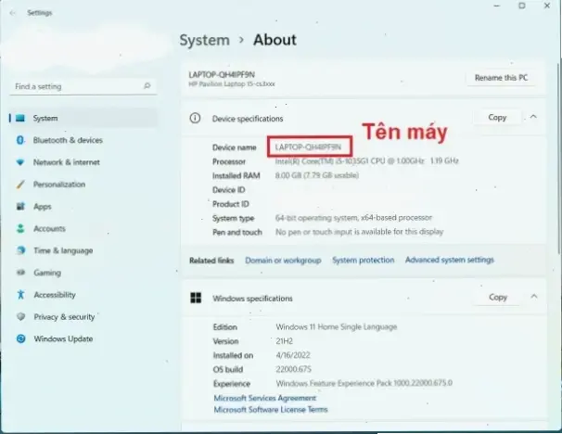Click the Installed on date 4/16/2022
This screenshot has height=434, width=562.
293,355
